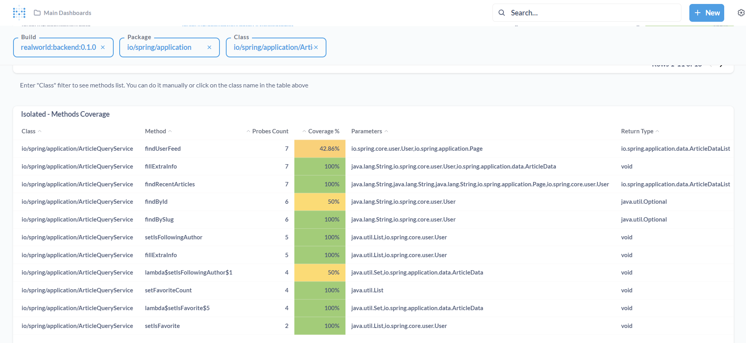Click the Metabase logo icon
This screenshot has height=343, width=746.
tap(19, 13)
